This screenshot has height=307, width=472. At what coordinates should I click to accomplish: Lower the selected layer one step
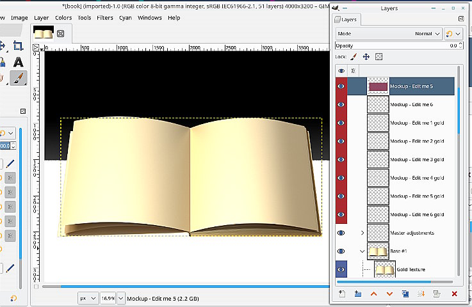389,294
